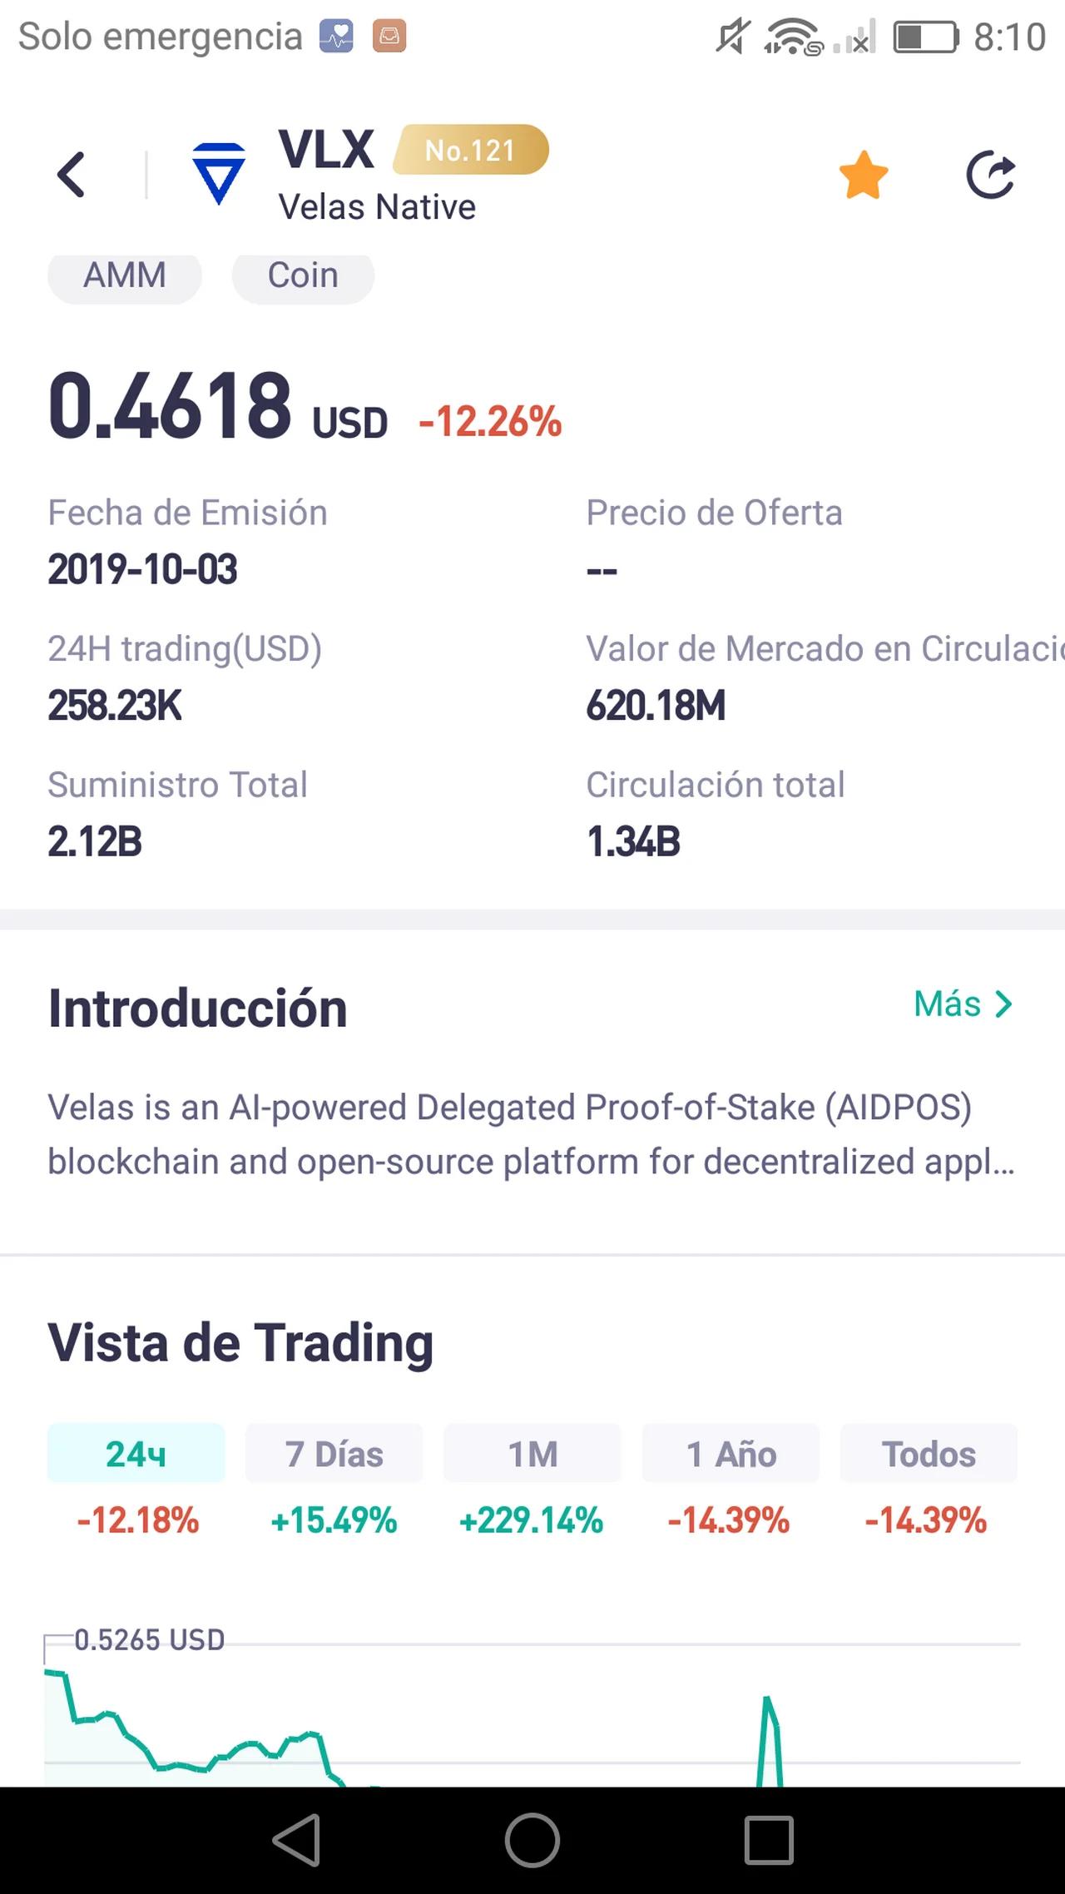Tap the No.121 ranking badge

coord(470,150)
